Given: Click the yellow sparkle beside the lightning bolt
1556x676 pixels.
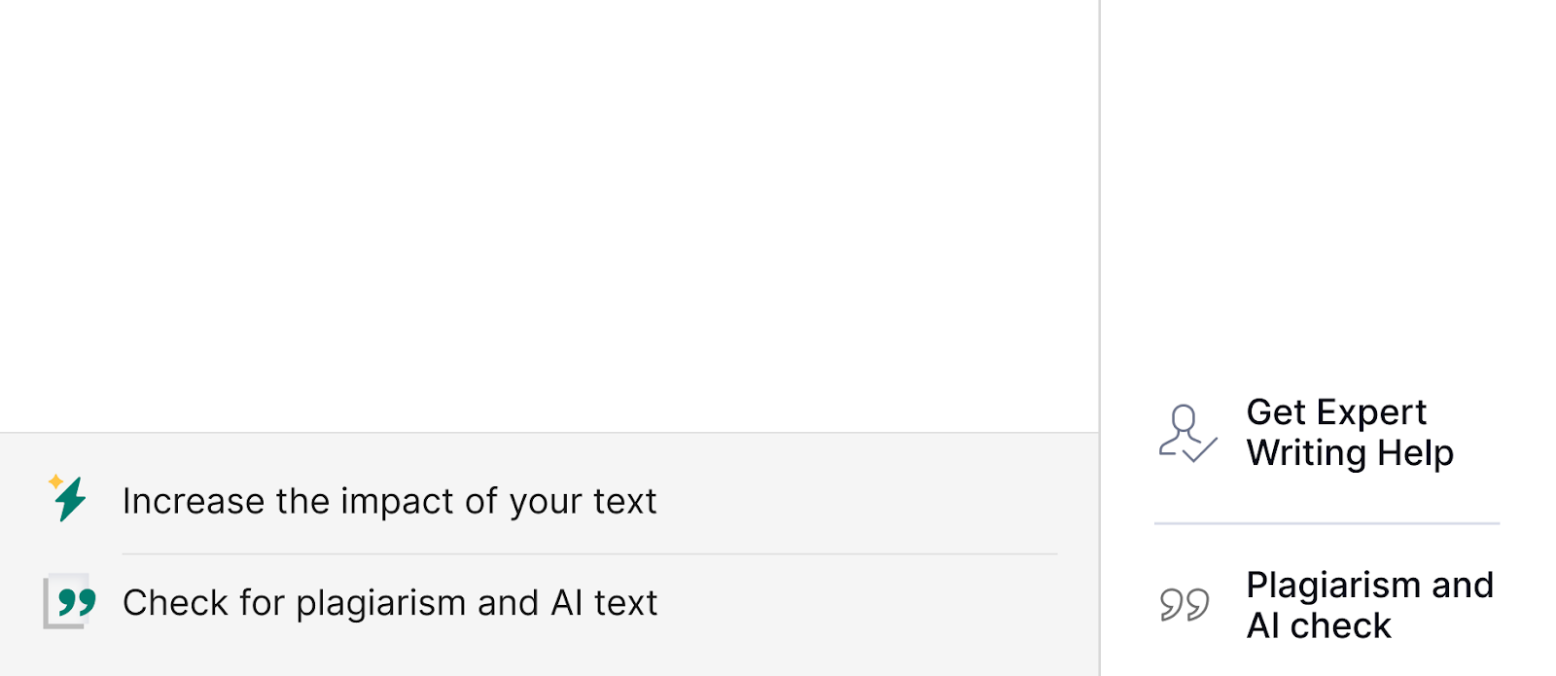Looking at the screenshot, I should click(x=55, y=480).
